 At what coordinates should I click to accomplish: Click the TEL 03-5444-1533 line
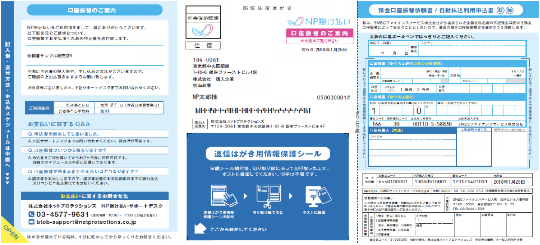point(468,209)
